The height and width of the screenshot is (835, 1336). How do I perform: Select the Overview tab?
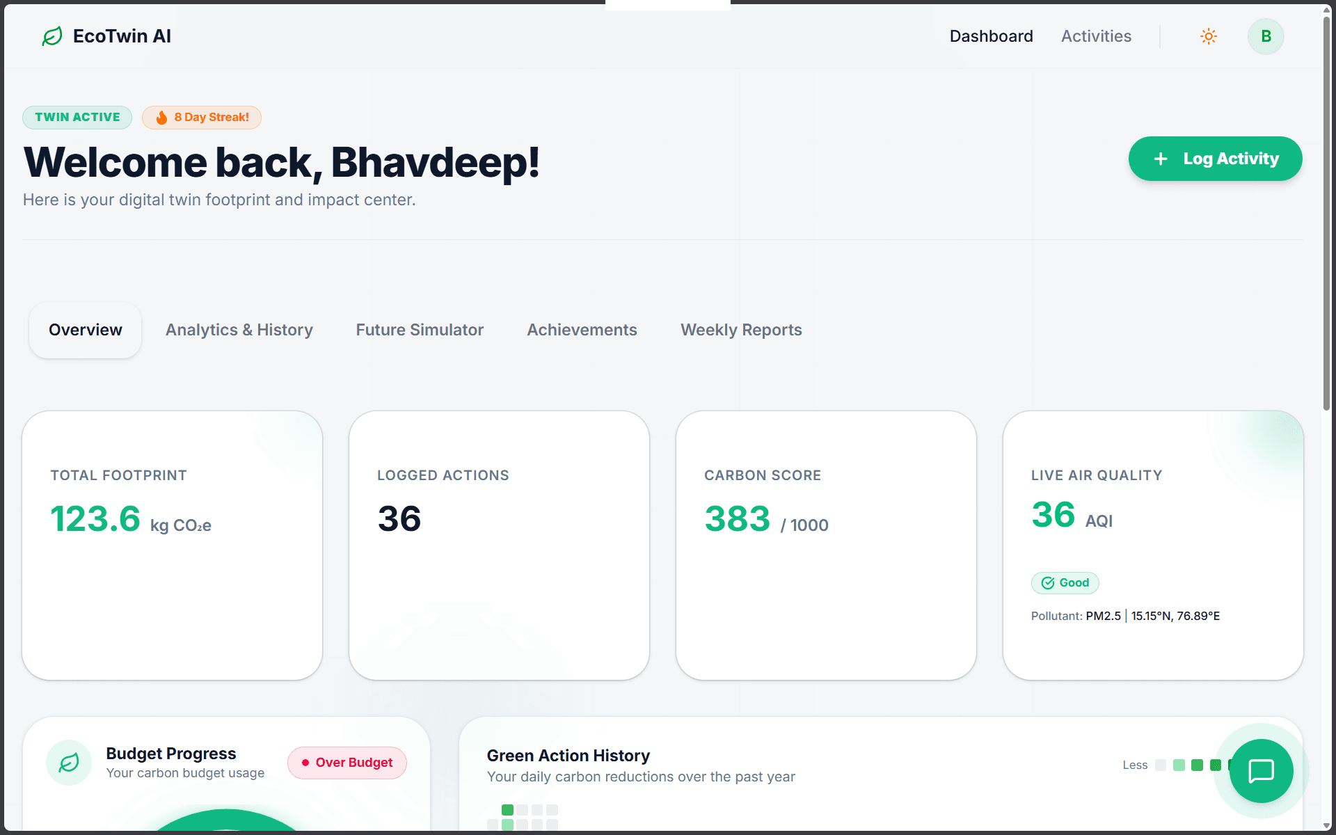pos(86,330)
